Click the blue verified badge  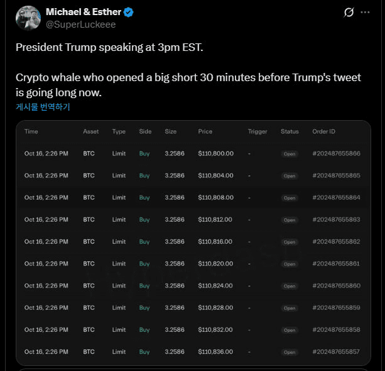[129, 12]
